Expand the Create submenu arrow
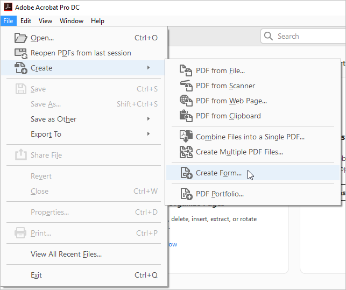This screenshot has height=290, width=346. point(149,68)
